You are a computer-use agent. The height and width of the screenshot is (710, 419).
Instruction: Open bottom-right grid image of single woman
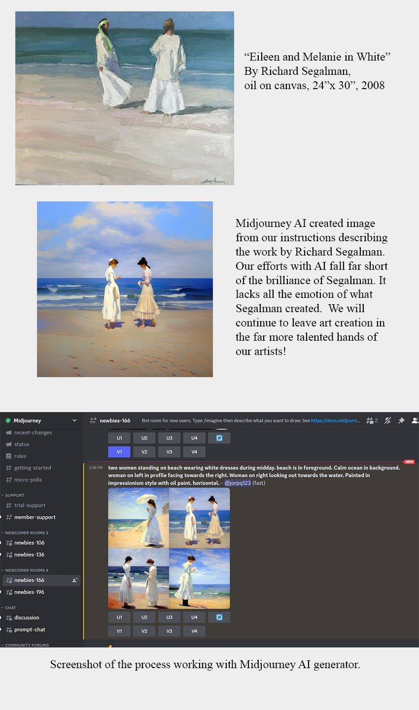click(x=200, y=579)
